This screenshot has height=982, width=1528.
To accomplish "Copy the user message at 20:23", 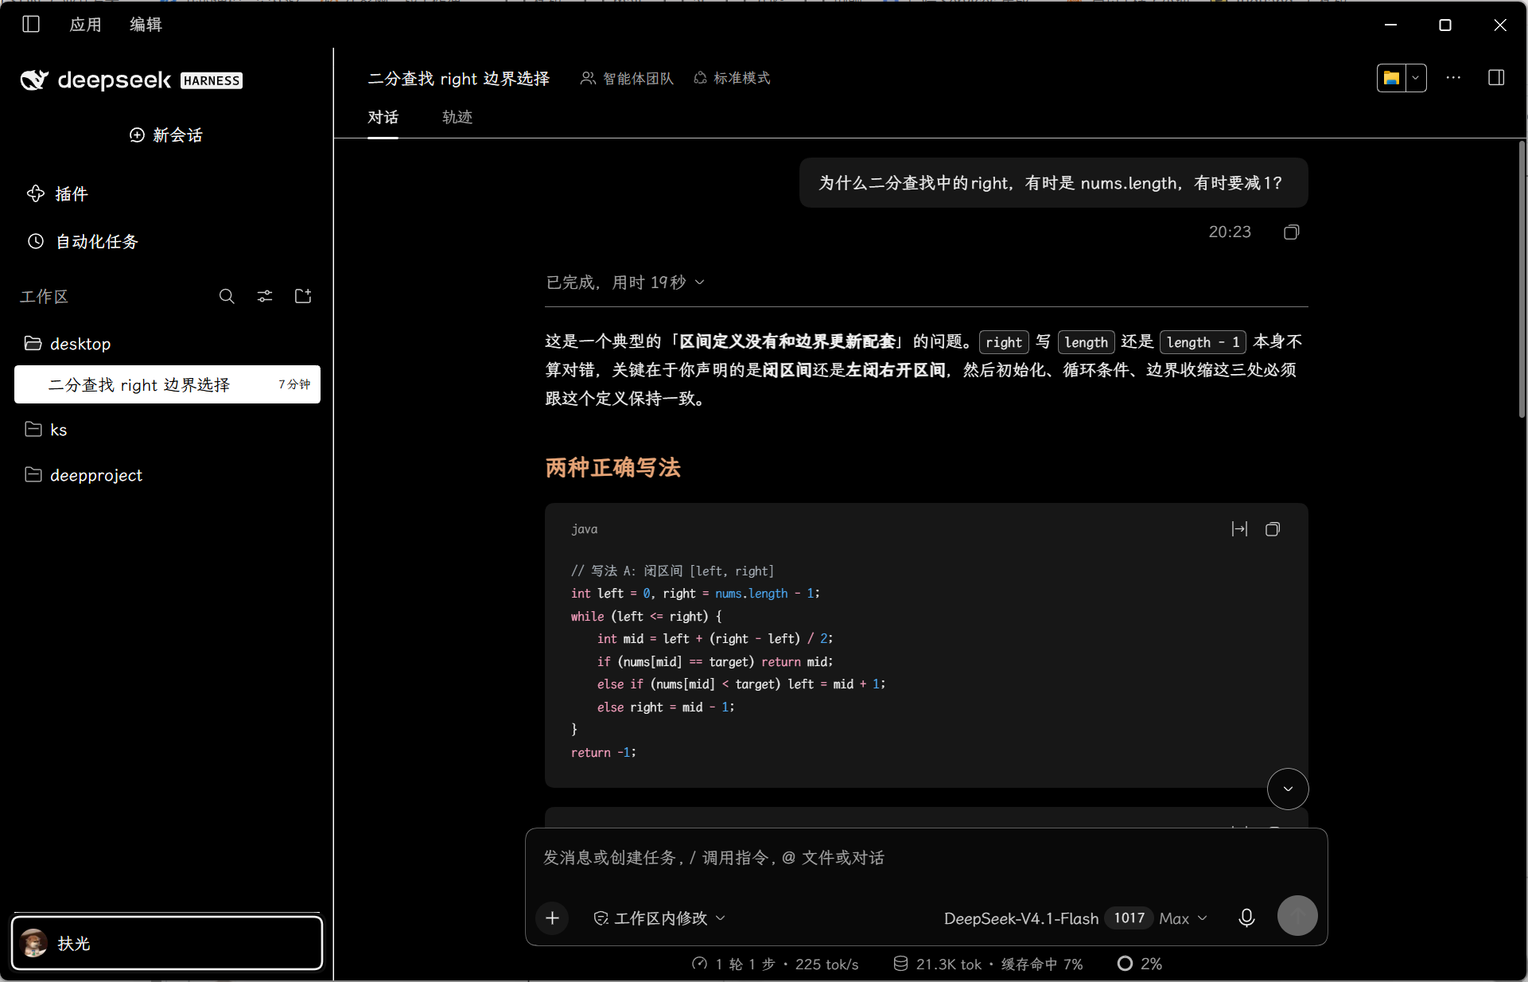I will pos(1292,232).
